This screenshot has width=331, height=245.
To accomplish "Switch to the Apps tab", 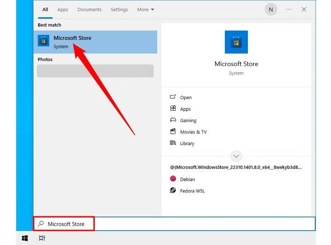I will tap(63, 10).
